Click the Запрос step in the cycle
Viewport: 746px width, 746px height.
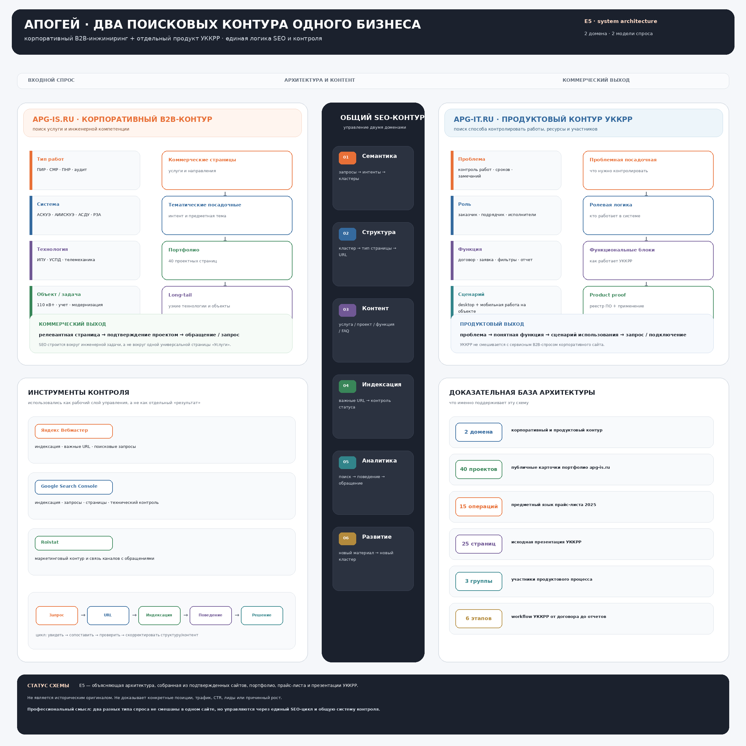tap(57, 615)
